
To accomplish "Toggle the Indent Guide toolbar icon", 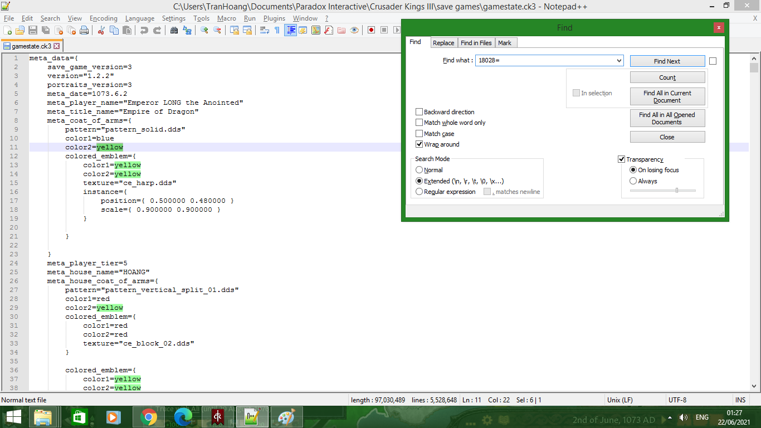I will [290, 30].
